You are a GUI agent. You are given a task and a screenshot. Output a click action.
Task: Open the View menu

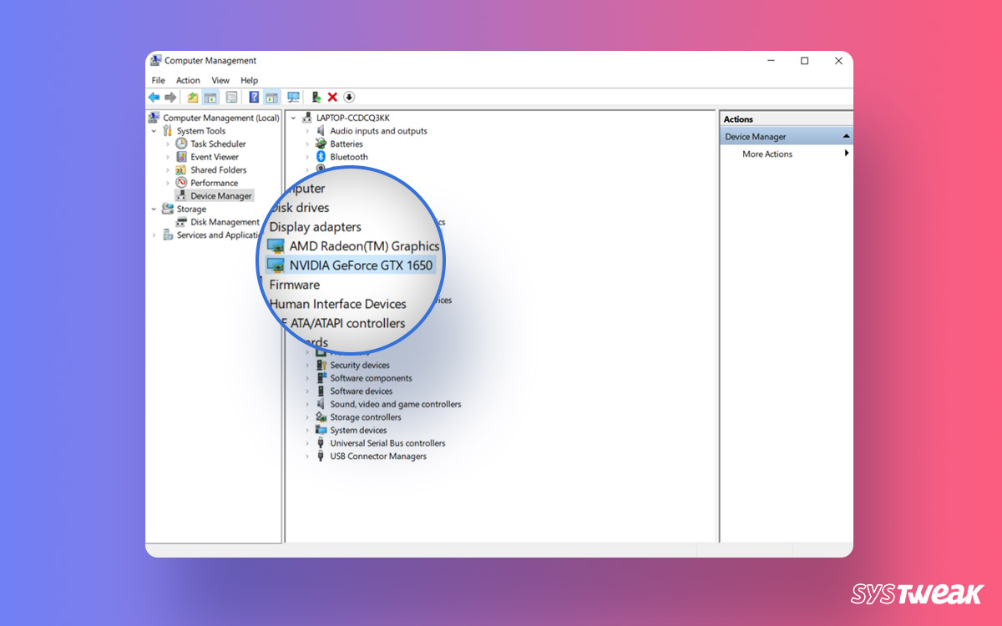220,80
